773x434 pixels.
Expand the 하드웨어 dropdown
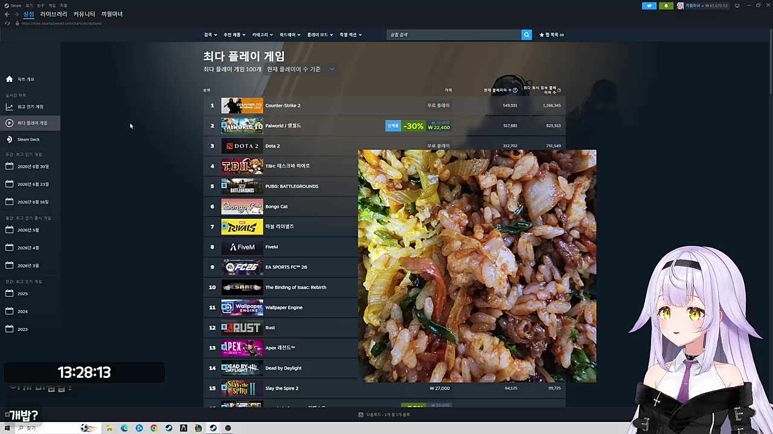[290, 34]
